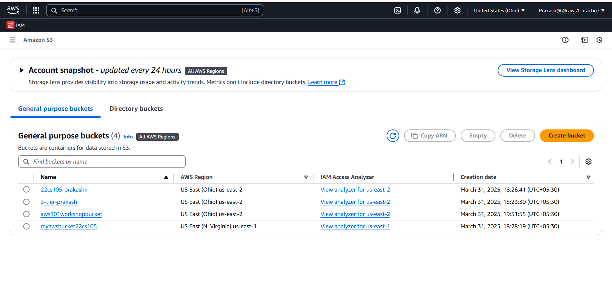Expand the Account snapshot section

click(21, 70)
